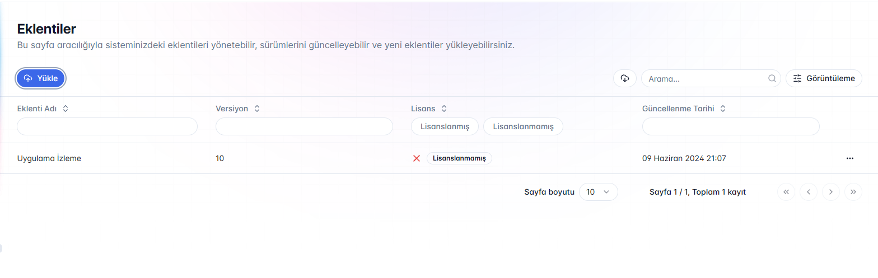
Task: Focus the Eklenti Adı filter input
Action: click(107, 126)
